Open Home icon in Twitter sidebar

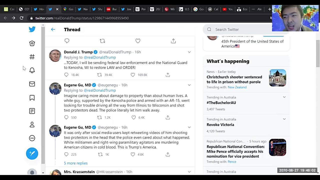(32, 43)
